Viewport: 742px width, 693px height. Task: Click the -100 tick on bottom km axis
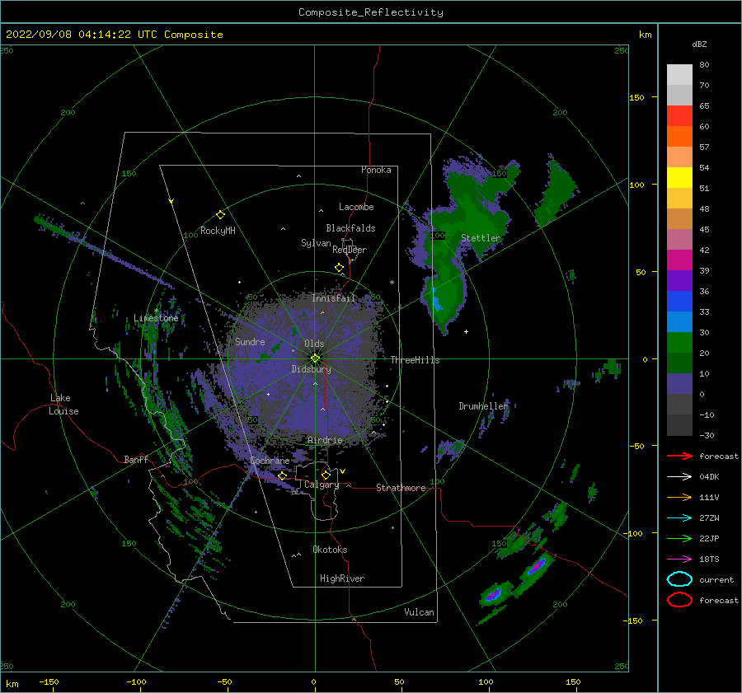[x=136, y=681]
